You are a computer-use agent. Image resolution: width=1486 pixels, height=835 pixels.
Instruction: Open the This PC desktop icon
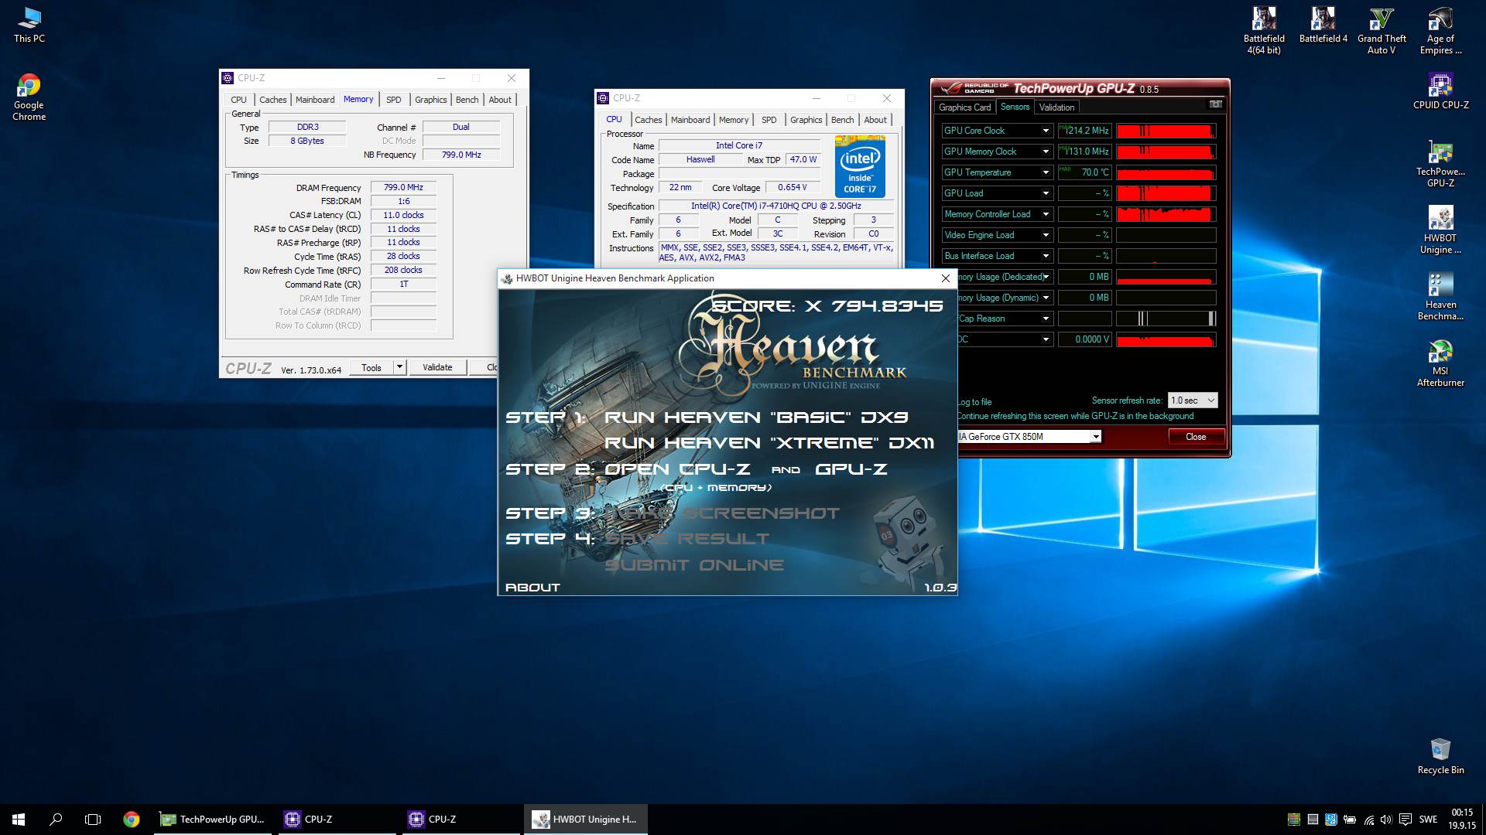(x=29, y=26)
